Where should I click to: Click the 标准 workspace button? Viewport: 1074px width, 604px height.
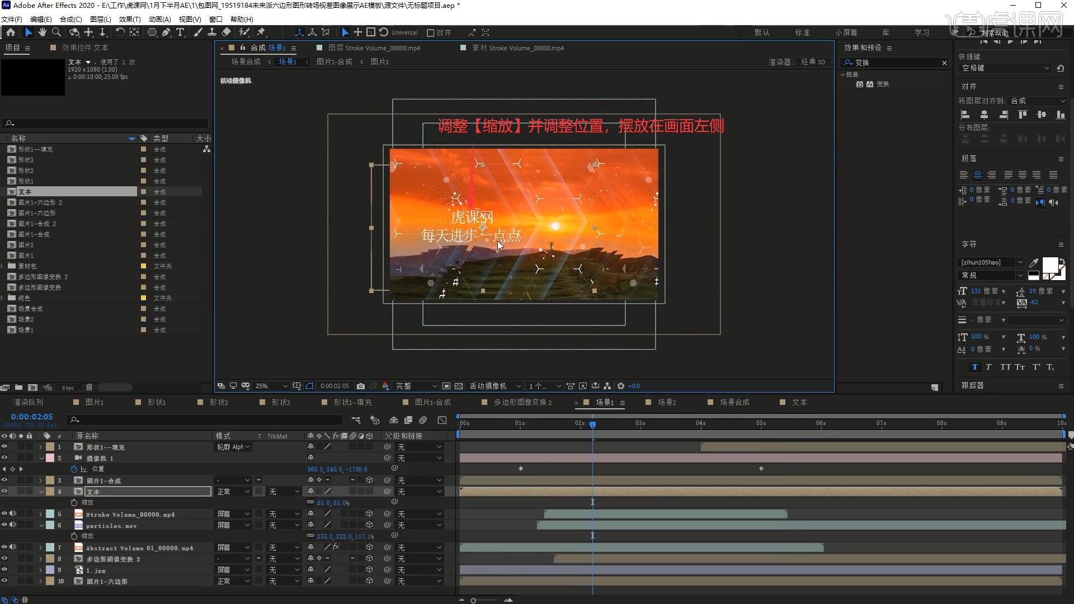point(802,32)
